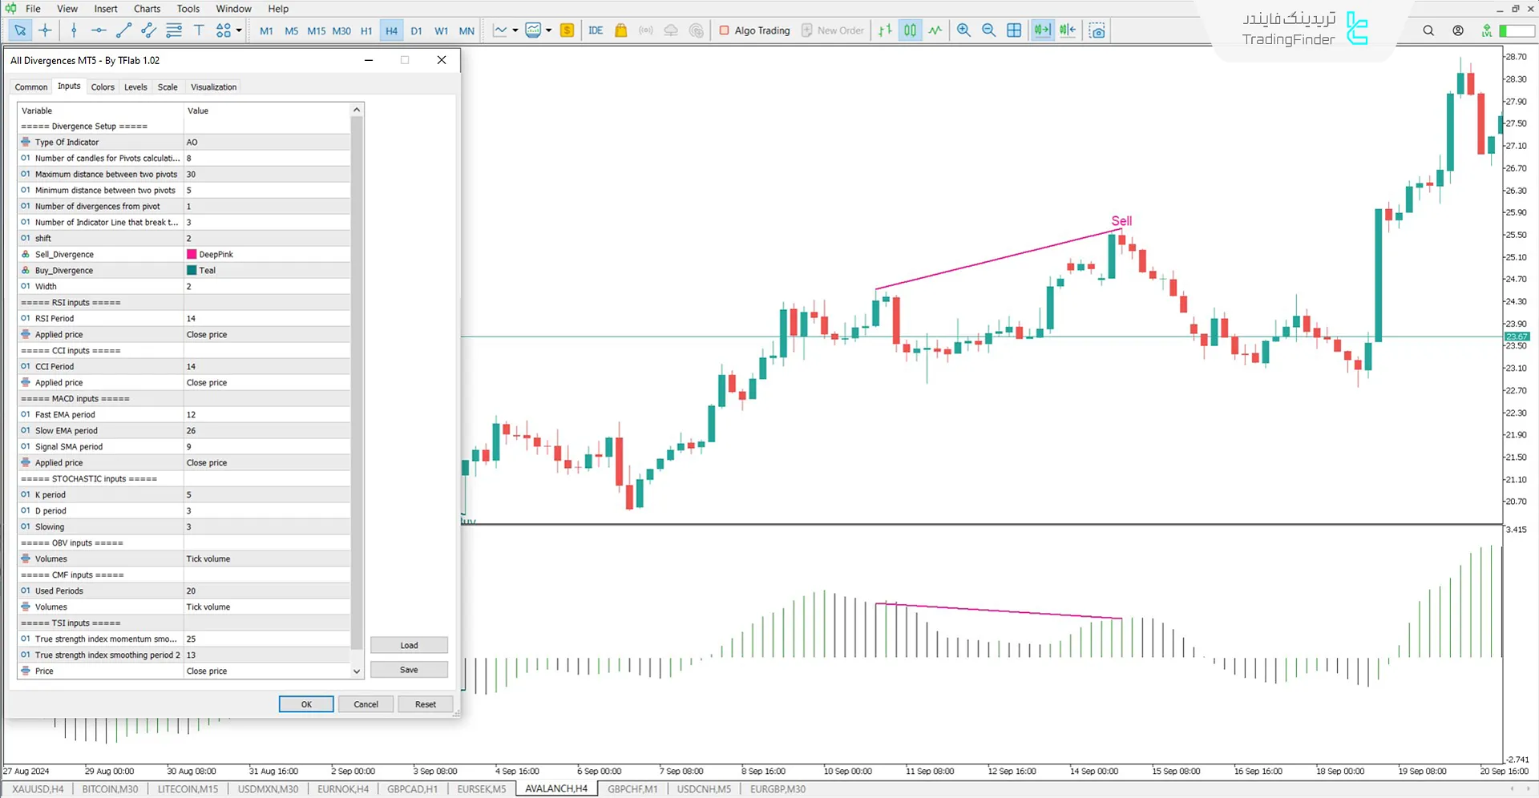Toggle chart auto-scroll to latest bars
The width and height of the screenshot is (1539, 798).
1041,30
